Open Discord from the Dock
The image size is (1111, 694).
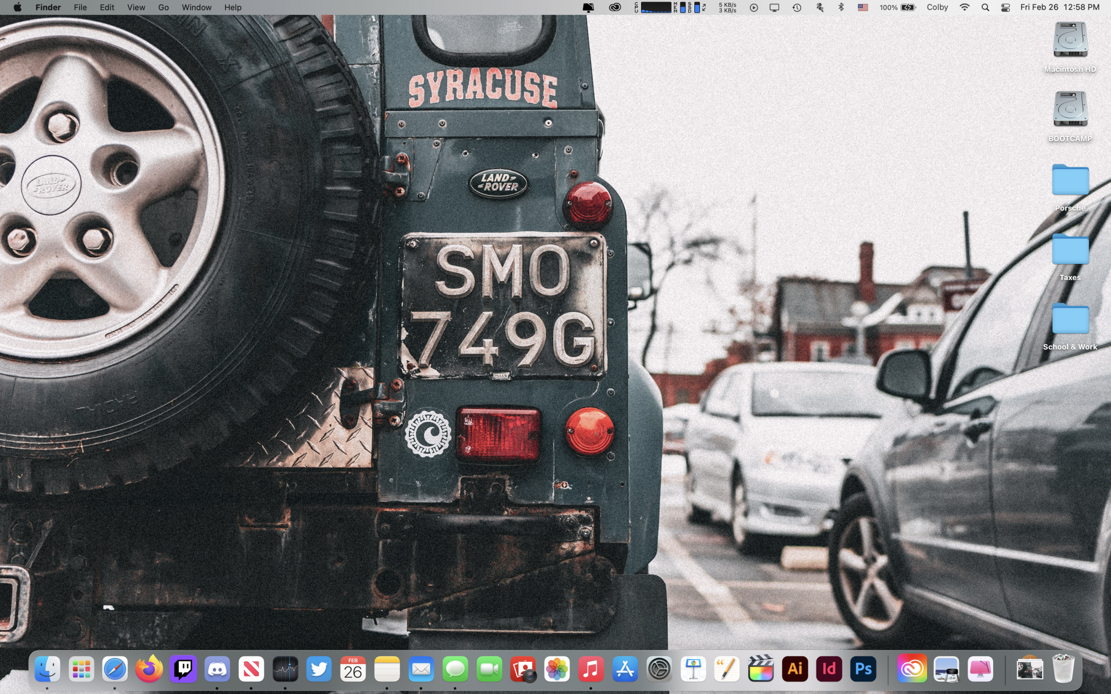(x=217, y=669)
